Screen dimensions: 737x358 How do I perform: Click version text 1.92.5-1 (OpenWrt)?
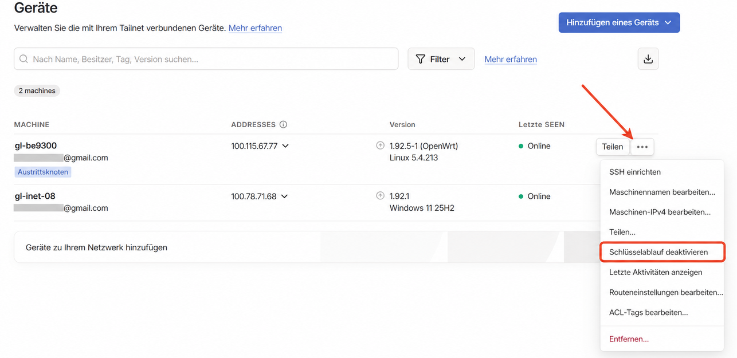pyautogui.click(x=424, y=146)
